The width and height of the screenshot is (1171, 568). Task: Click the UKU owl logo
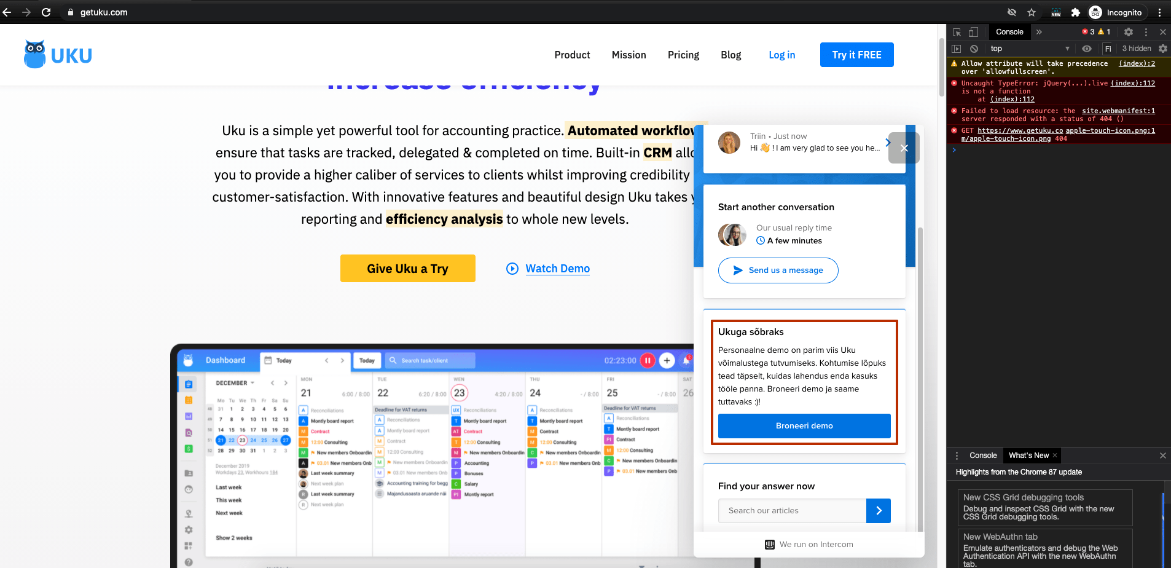[x=58, y=55]
